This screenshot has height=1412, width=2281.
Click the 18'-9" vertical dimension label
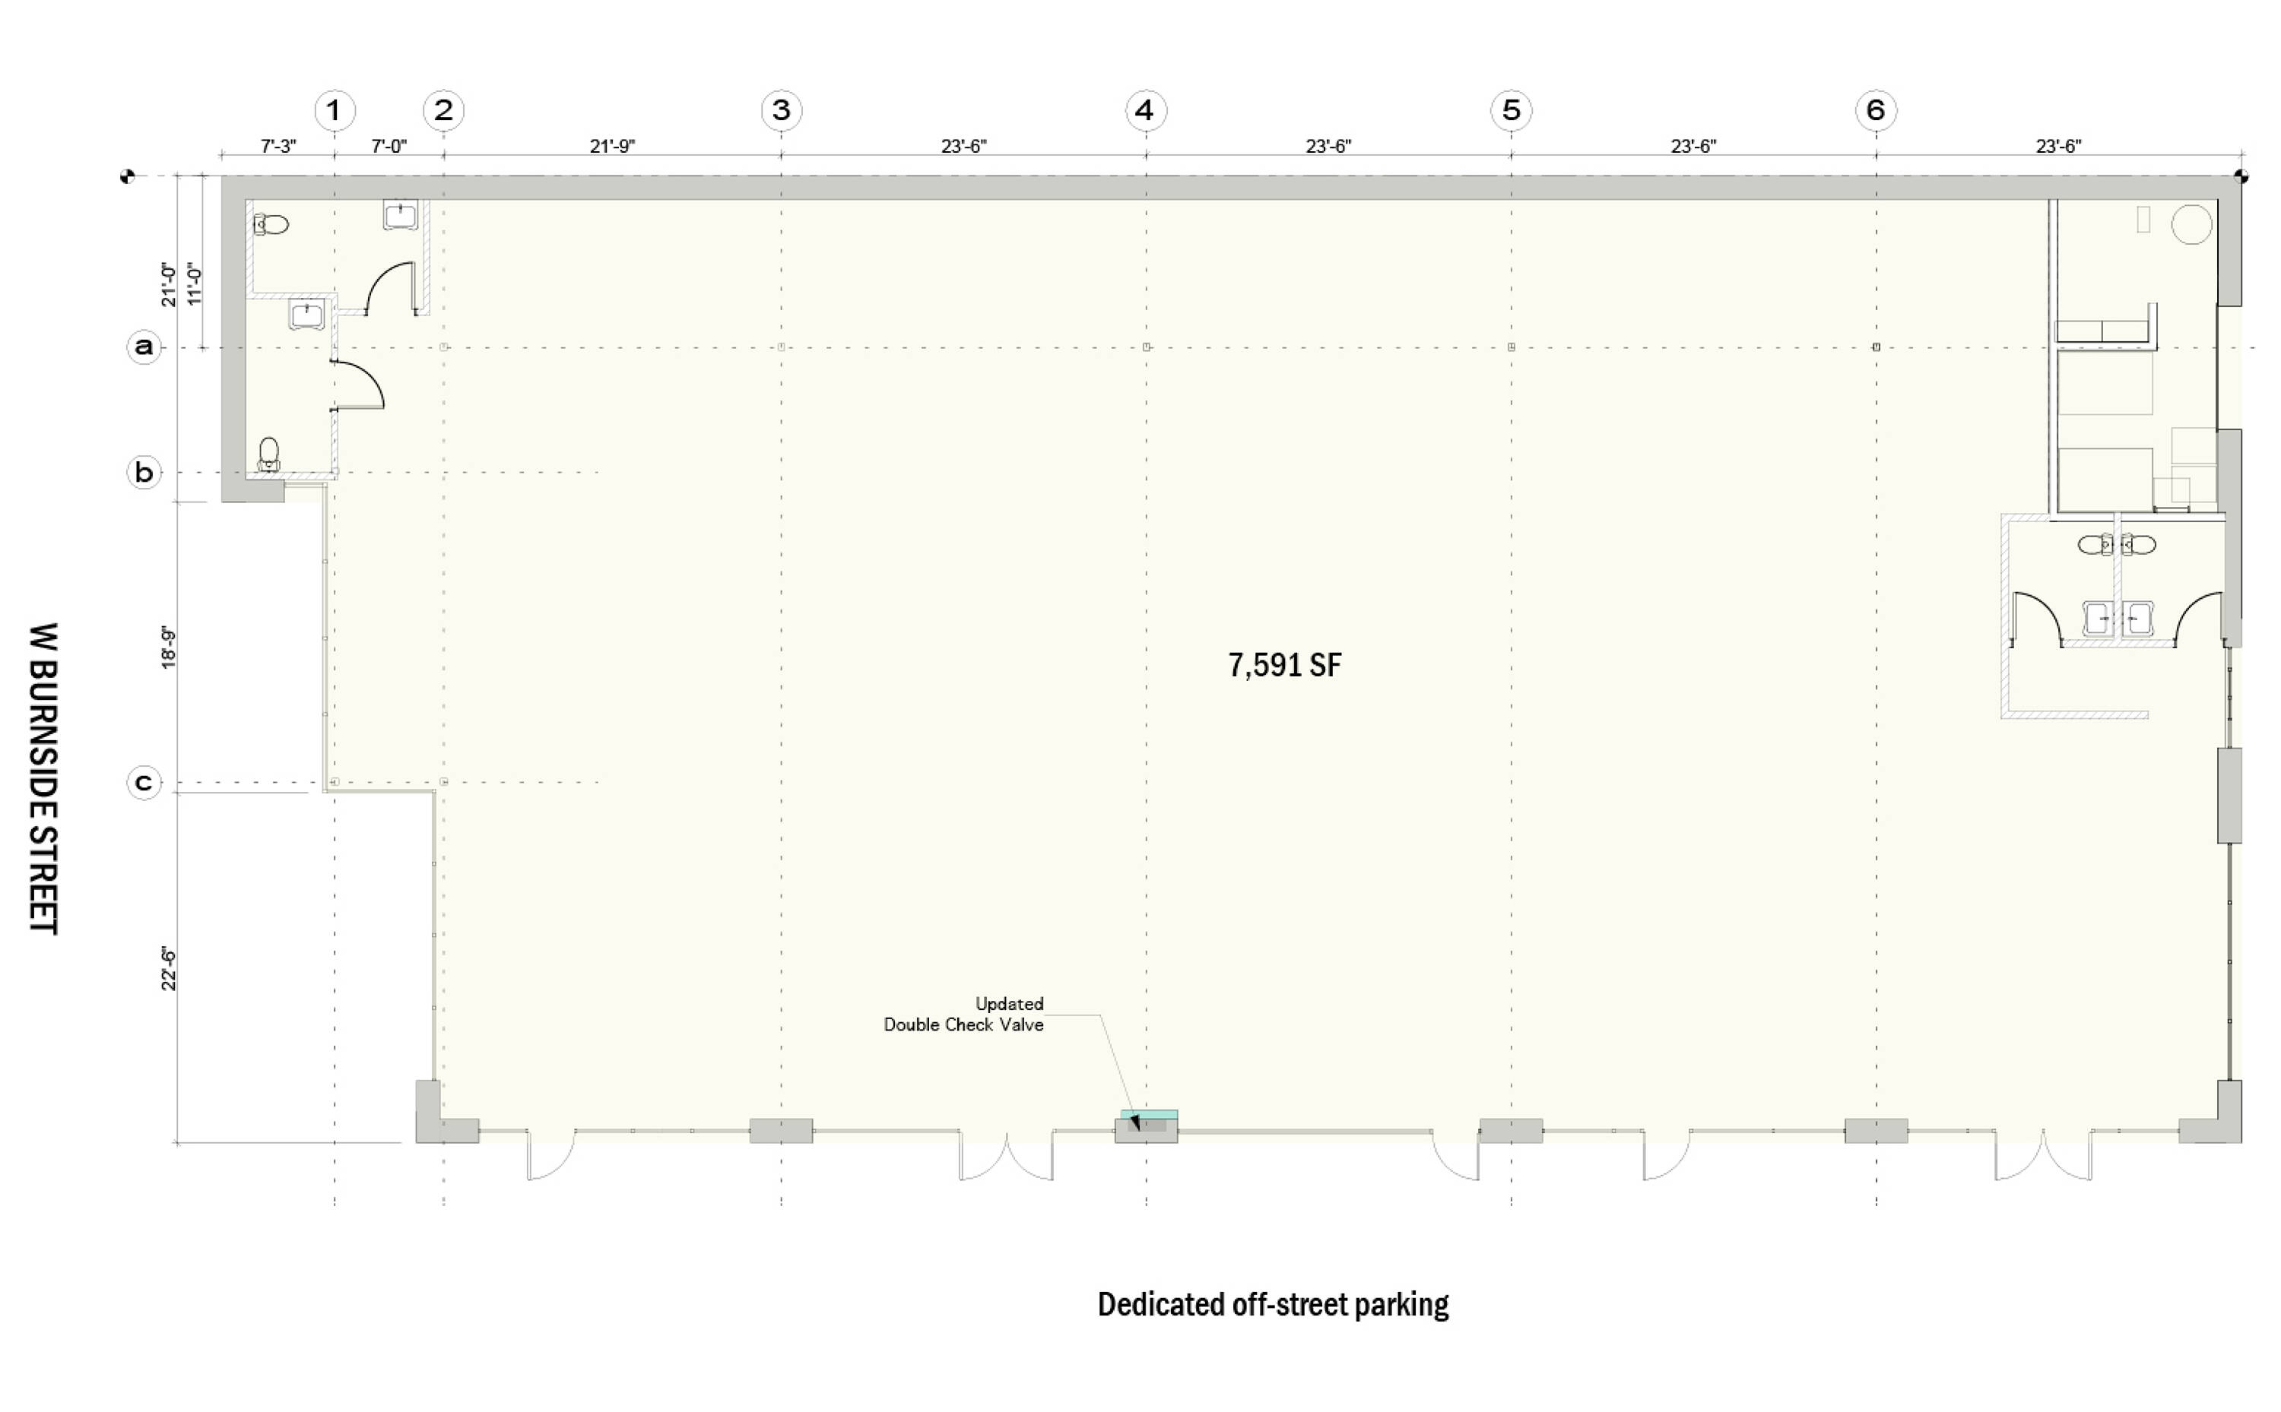[168, 647]
